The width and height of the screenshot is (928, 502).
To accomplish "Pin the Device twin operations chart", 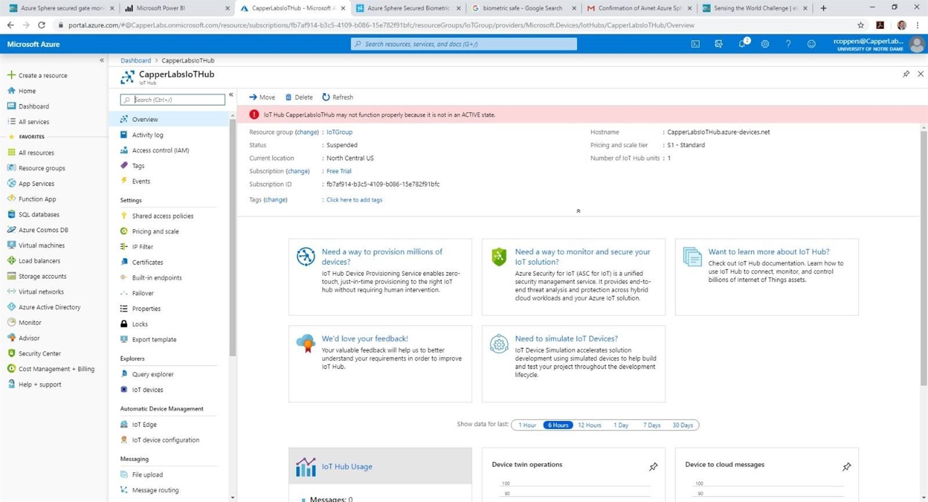I will tap(653, 467).
